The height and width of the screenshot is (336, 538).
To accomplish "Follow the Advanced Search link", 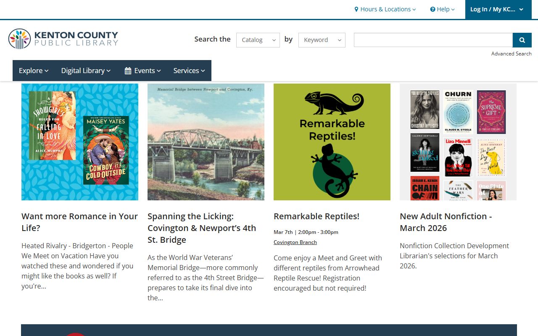I will pyautogui.click(x=511, y=54).
